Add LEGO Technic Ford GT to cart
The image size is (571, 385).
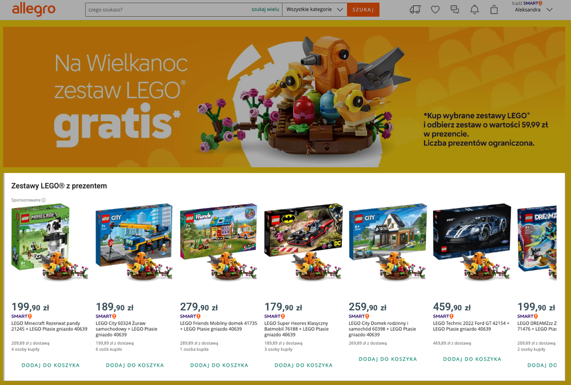(x=472, y=359)
